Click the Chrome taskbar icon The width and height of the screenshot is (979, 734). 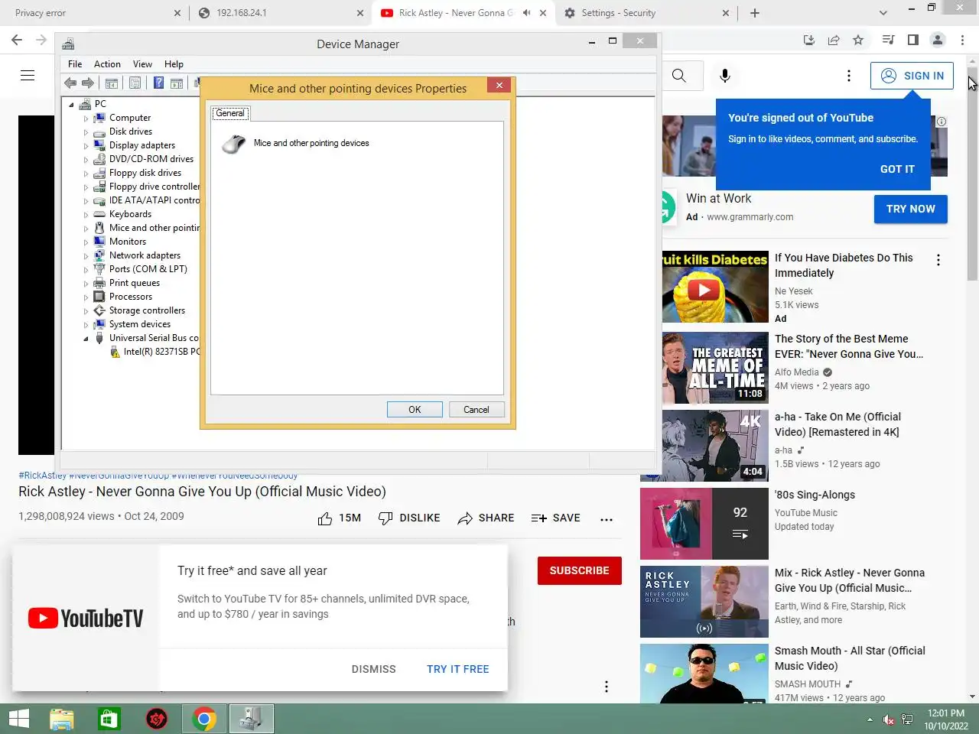point(204,719)
